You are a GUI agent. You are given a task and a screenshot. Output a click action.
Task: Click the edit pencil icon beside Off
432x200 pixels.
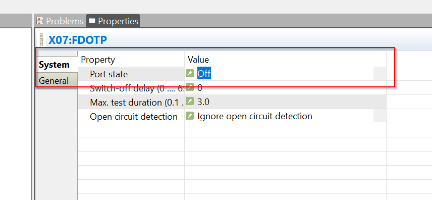pyautogui.click(x=190, y=73)
